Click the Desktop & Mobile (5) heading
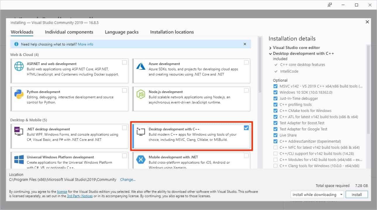The width and height of the screenshot is (377, 210). click(29, 120)
